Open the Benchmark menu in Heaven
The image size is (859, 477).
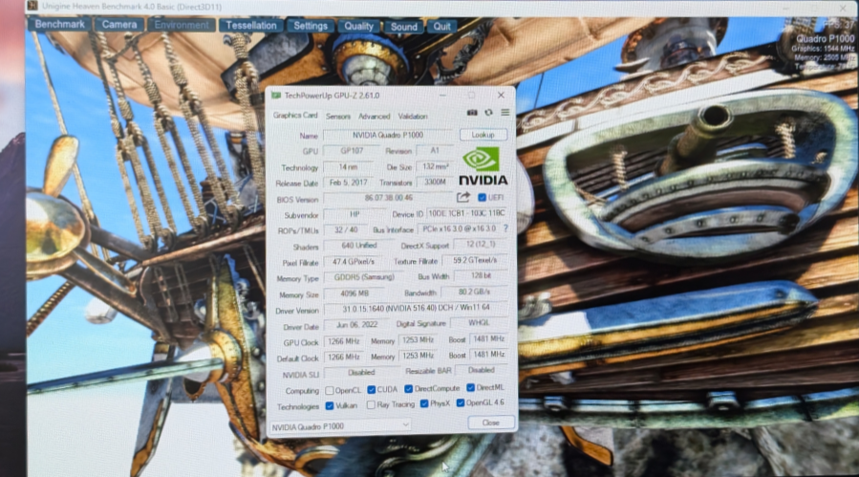click(59, 25)
